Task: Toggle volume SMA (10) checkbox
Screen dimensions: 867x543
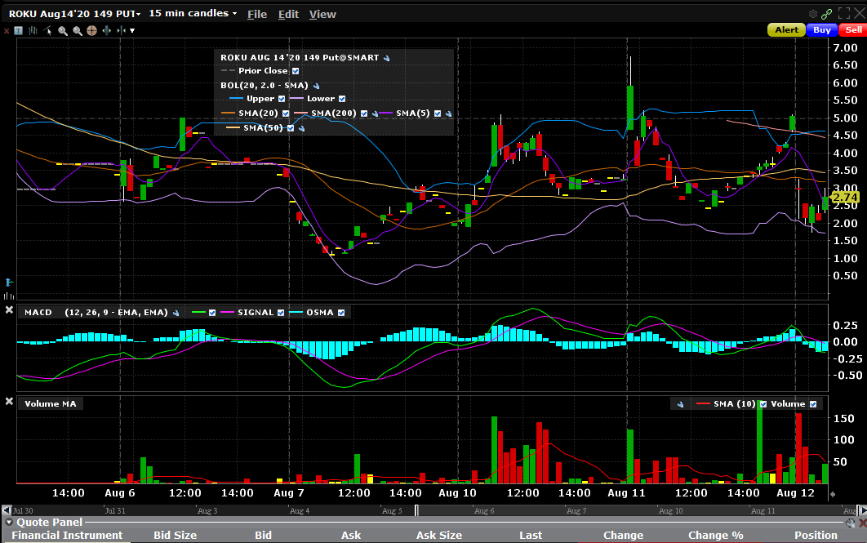Action: point(763,404)
